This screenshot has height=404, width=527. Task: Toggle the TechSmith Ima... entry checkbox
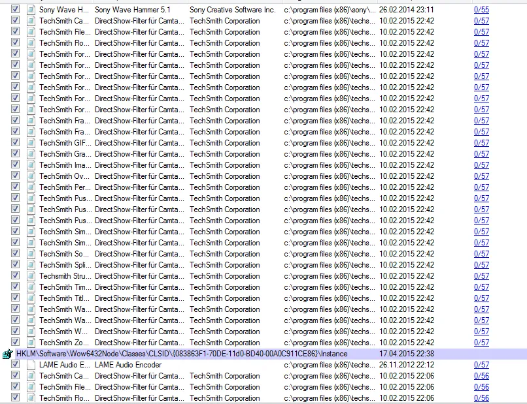pyautogui.click(x=15, y=164)
